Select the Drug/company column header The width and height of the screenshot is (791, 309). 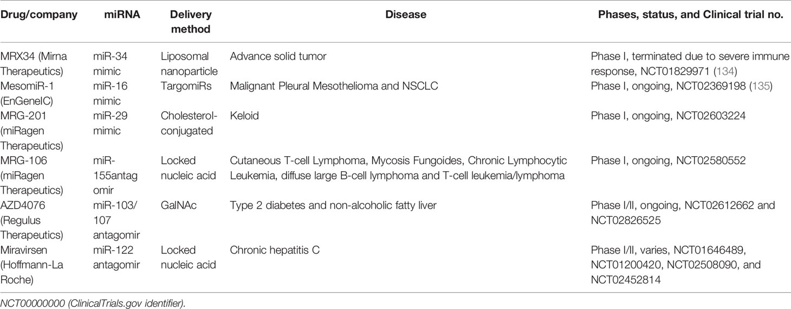(40, 15)
